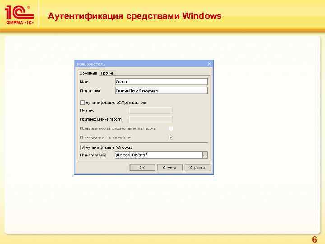Switch to the Основные tab
This screenshot has height=244, width=325.
click(88, 73)
